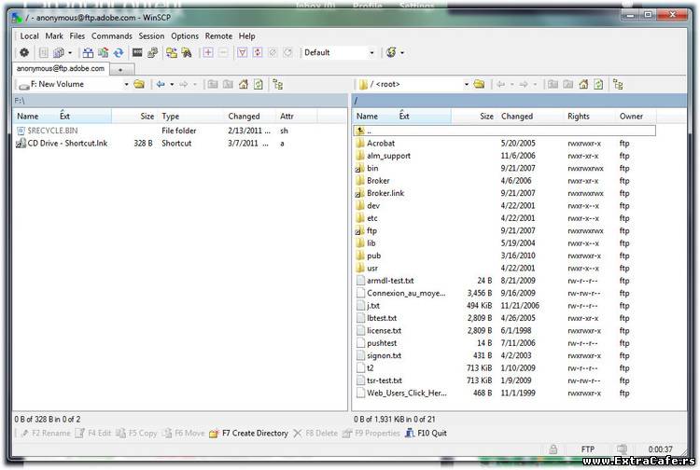Click the globe update icon
This screenshot has width=700, height=470.
[391, 52]
